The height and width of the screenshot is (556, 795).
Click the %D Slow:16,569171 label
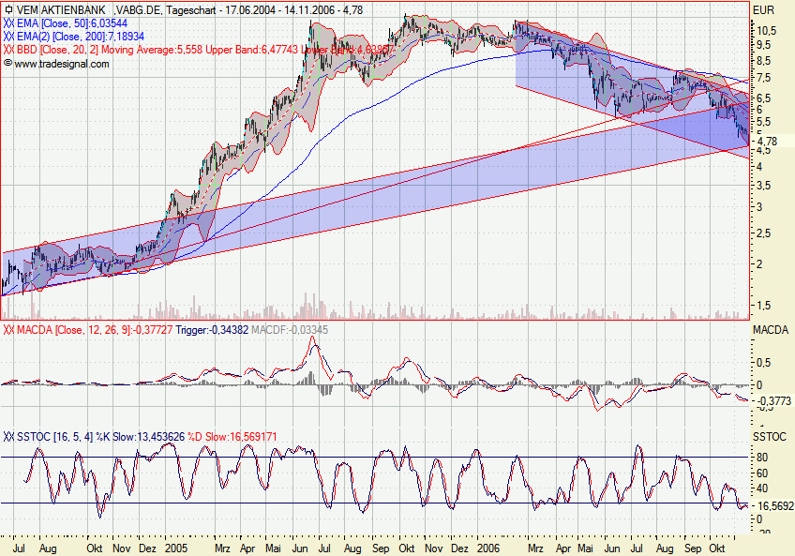click(232, 437)
